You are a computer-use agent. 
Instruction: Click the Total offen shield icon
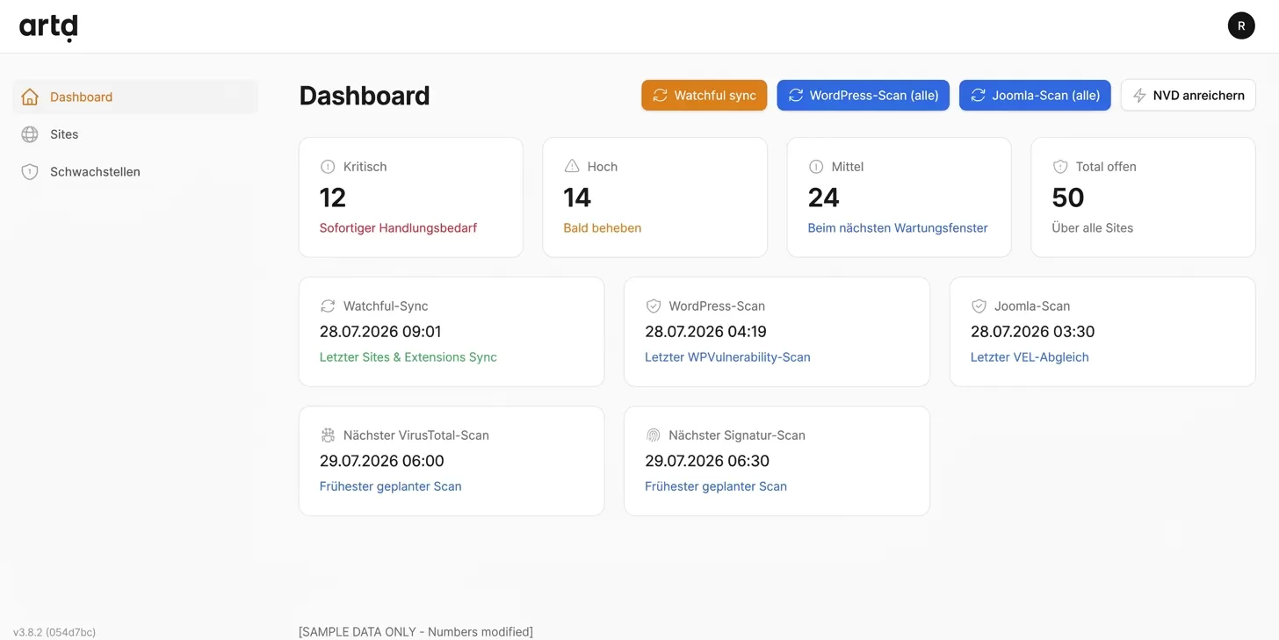(x=1060, y=166)
